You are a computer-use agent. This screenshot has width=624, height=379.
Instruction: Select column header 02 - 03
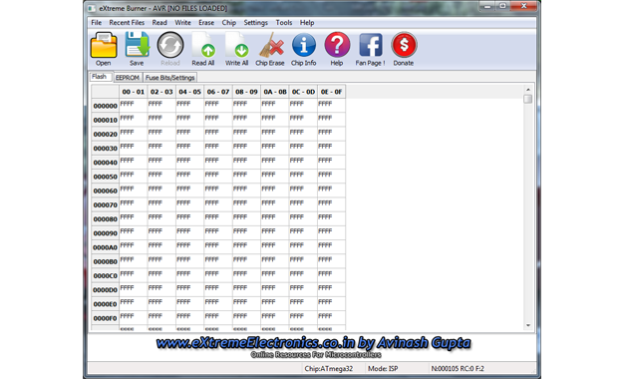point(161,92)
